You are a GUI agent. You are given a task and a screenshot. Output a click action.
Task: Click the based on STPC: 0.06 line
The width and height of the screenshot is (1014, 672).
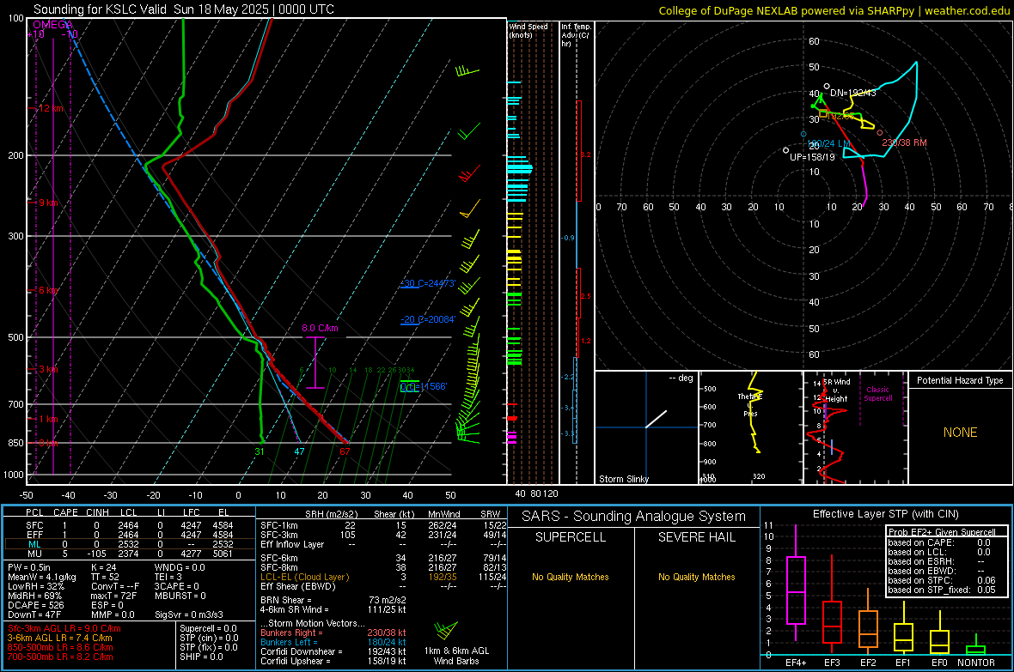pyautogui.click(x=942, y=580)
